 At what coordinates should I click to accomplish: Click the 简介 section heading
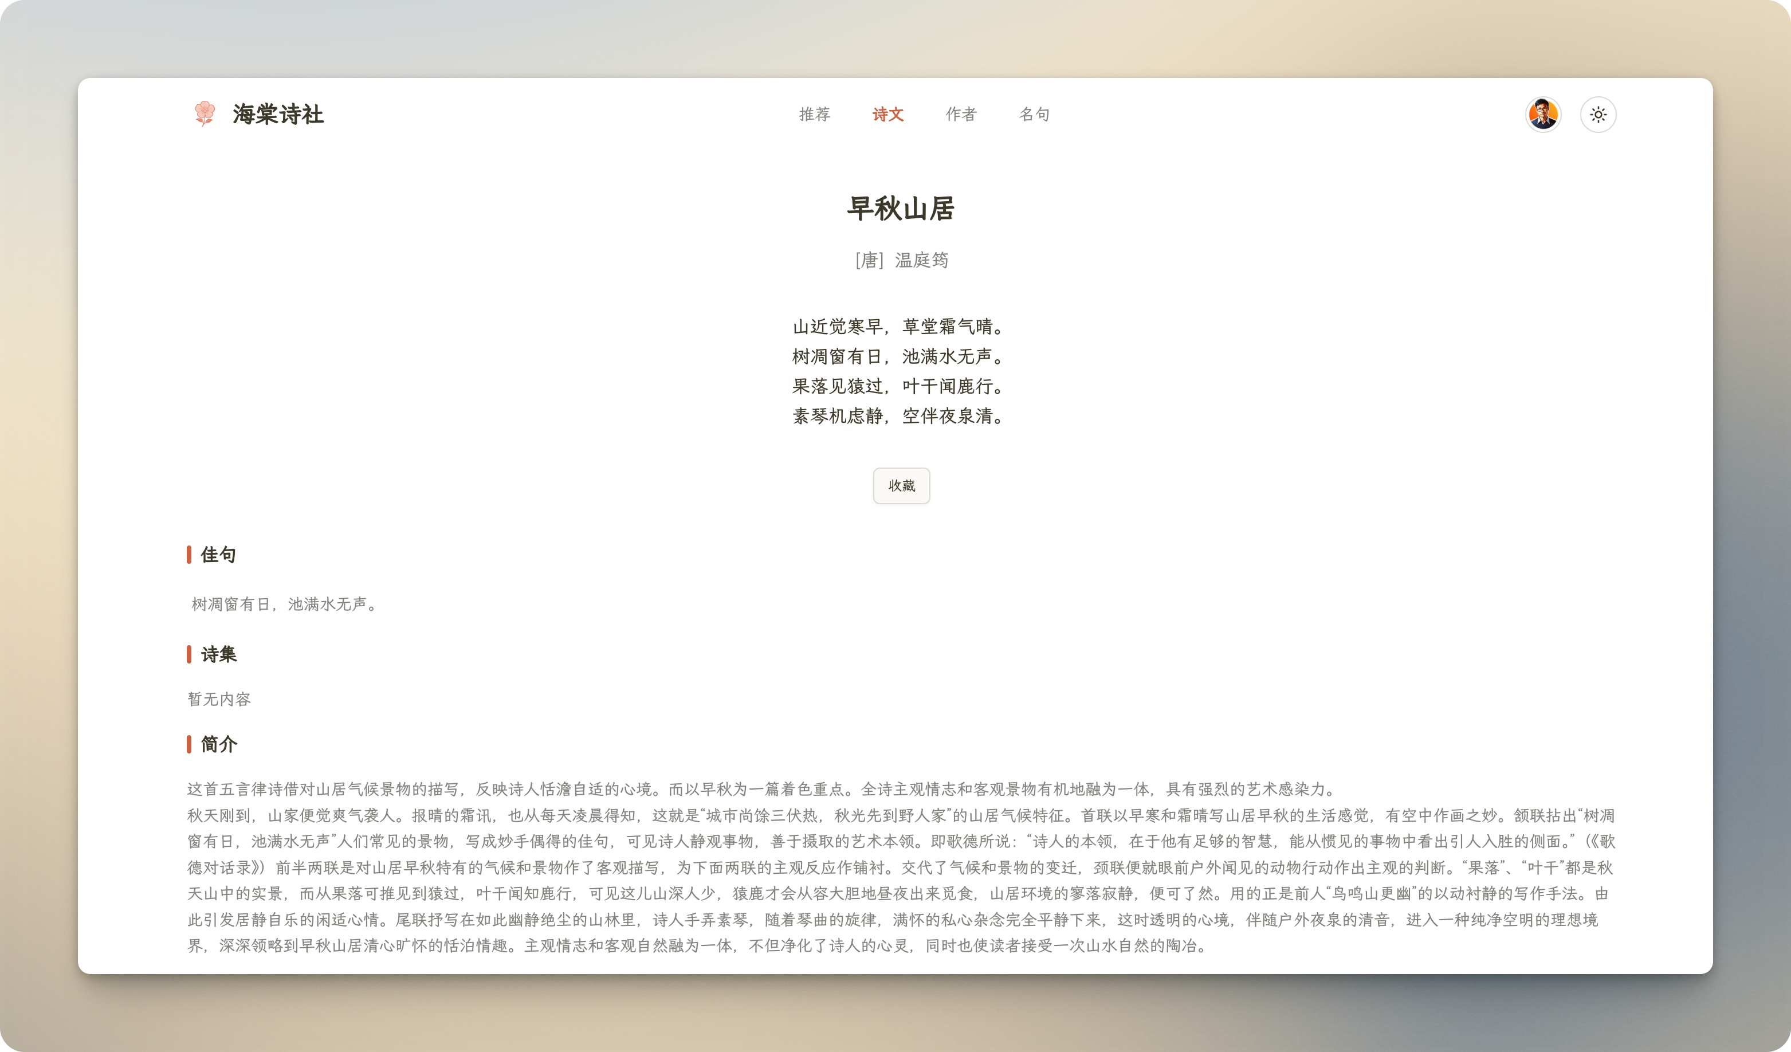(218, 744)
